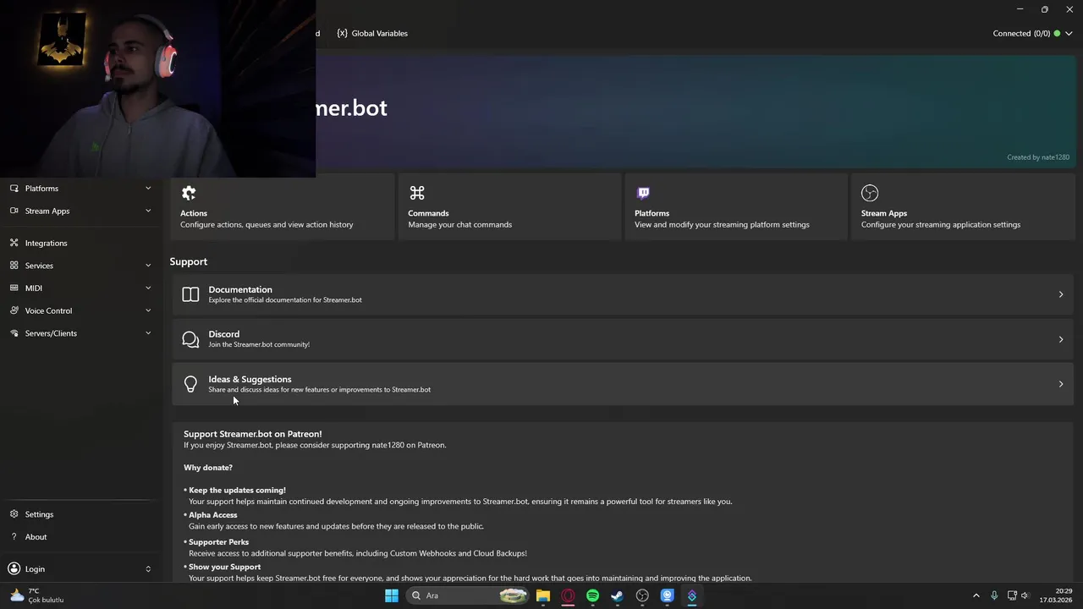Click the Services sidebar icon
The image size is (1083, 609).
[x=14, y=266]
